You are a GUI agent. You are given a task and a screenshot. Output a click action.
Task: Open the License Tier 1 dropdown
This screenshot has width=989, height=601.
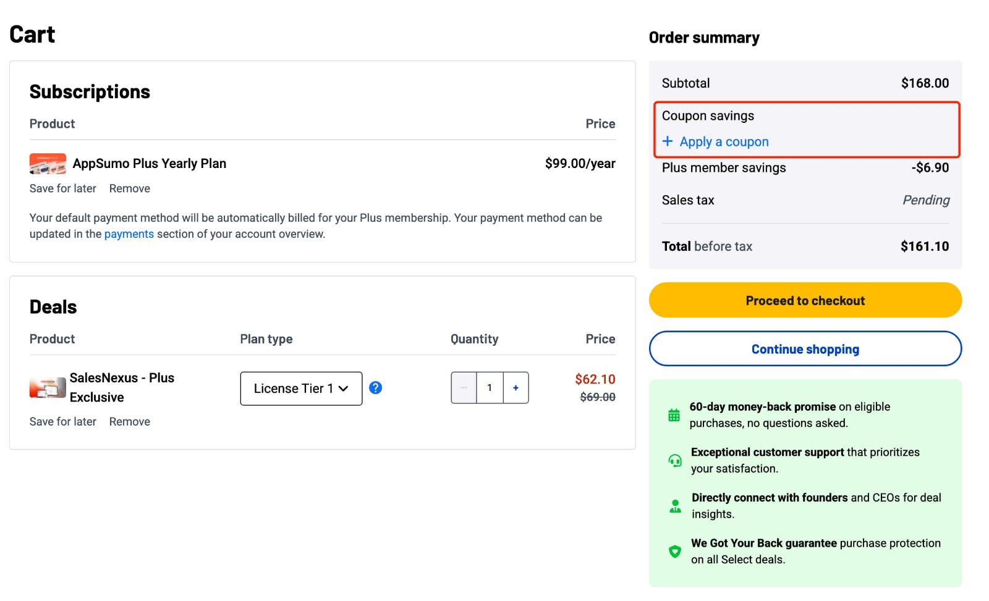(x=301, y=388)
